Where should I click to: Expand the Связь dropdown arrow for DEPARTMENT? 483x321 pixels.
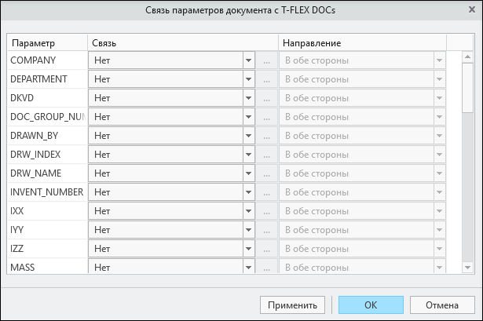tap(249, 79)
